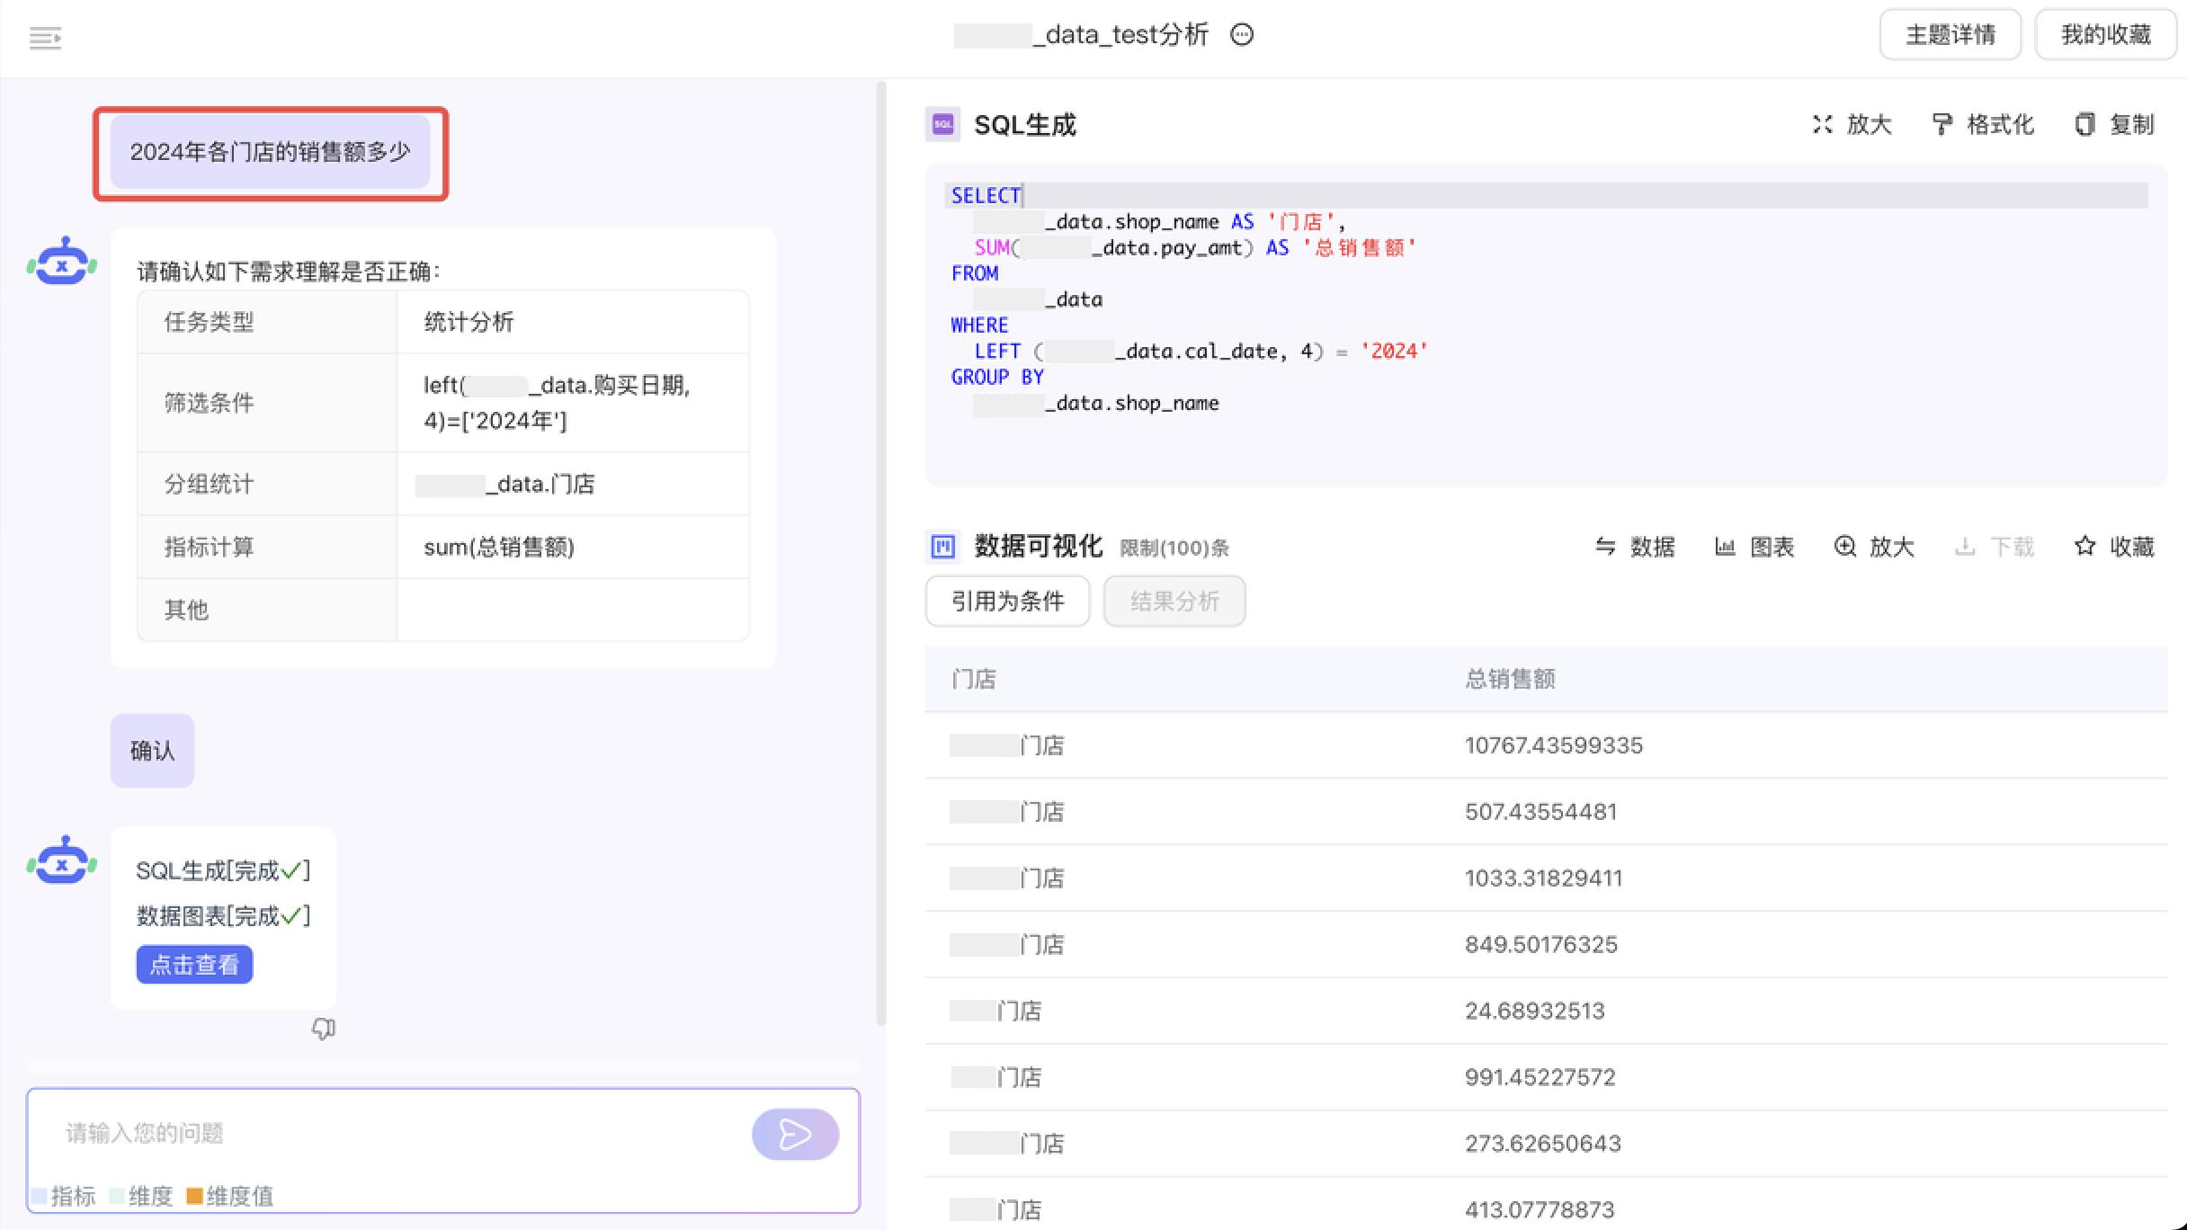Image resolution: width=2187 pixels, height=1230 pixels.
Task: Collapse the sidebar with menu icon
Action: tap(45, 38)
